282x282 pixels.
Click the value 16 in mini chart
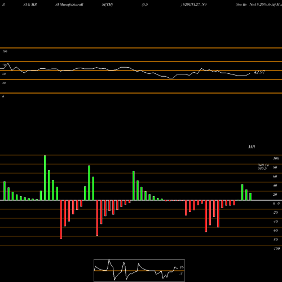[x=182, y=267]
